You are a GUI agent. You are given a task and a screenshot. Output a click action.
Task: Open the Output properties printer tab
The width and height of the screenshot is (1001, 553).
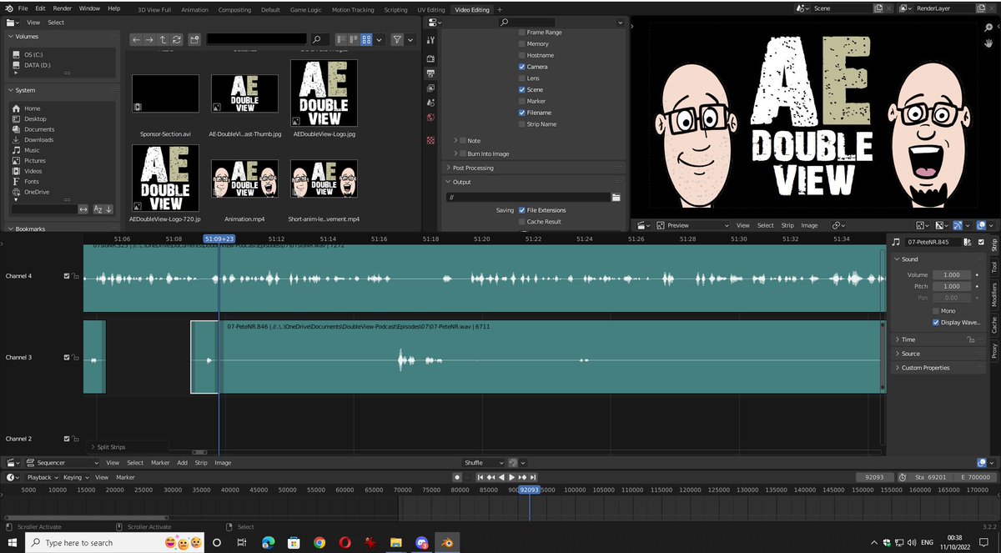[430, 73]
